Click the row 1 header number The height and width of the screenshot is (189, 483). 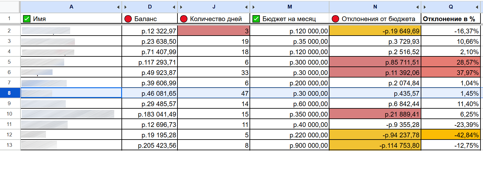[x=9, y=19]
